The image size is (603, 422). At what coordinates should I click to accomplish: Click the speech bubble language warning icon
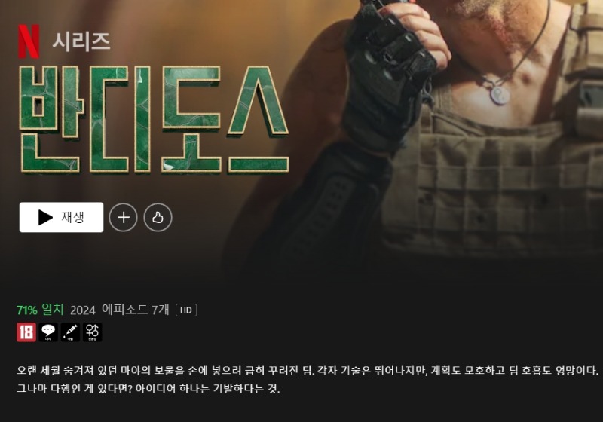tap(48, 332)
